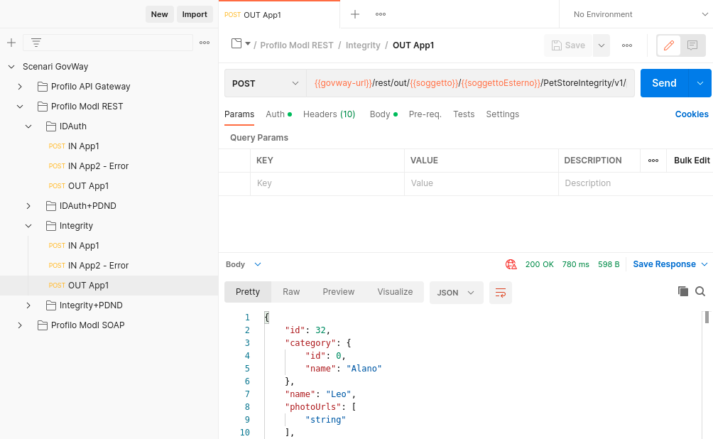
Task: Click Profilo ModI REST in breadcrumb
Action: pyautogui.click(x=296, y=45)
